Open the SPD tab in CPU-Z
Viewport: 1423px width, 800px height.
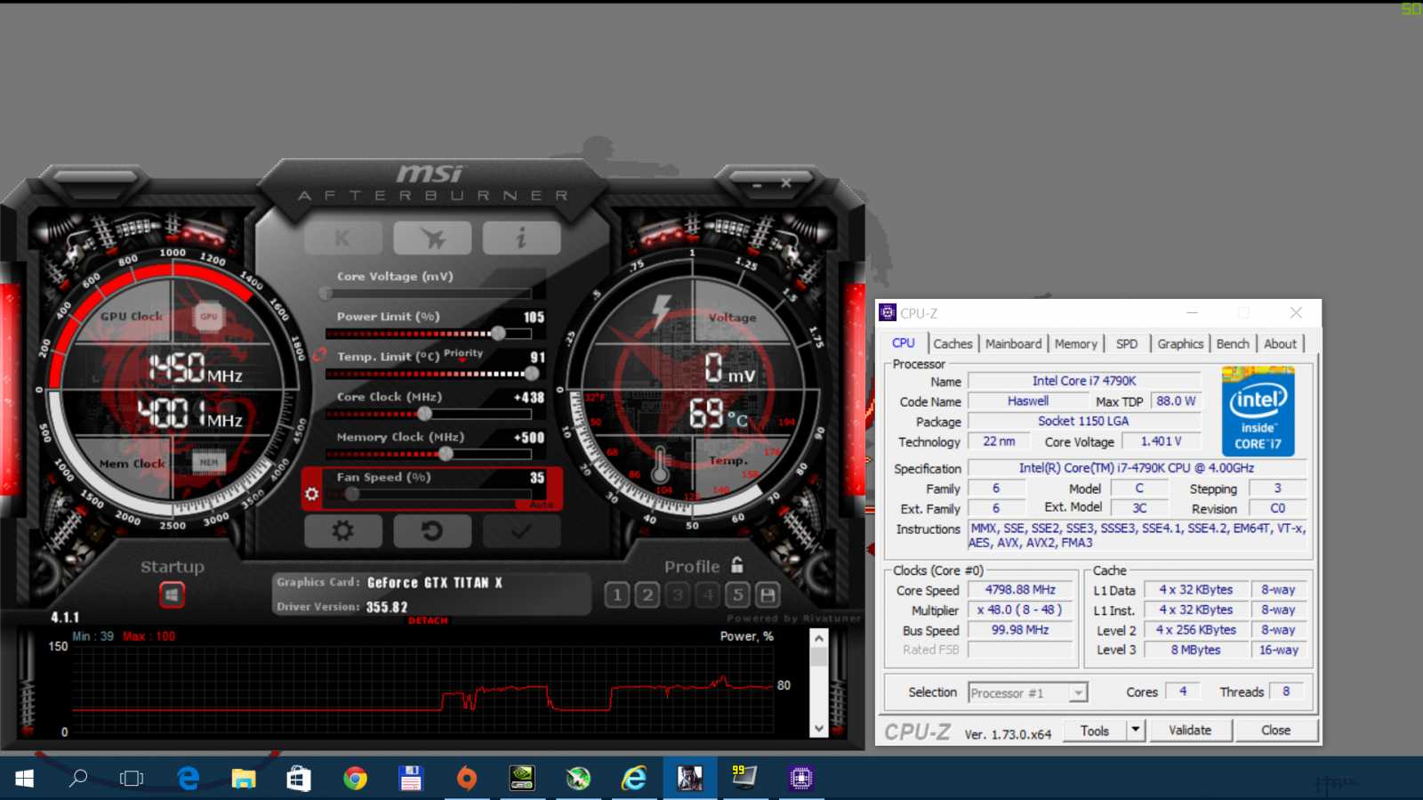(1127, 343)
